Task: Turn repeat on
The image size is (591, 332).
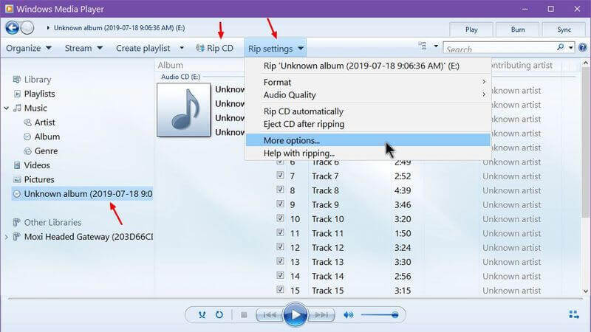Action: (x=219, y=315)
